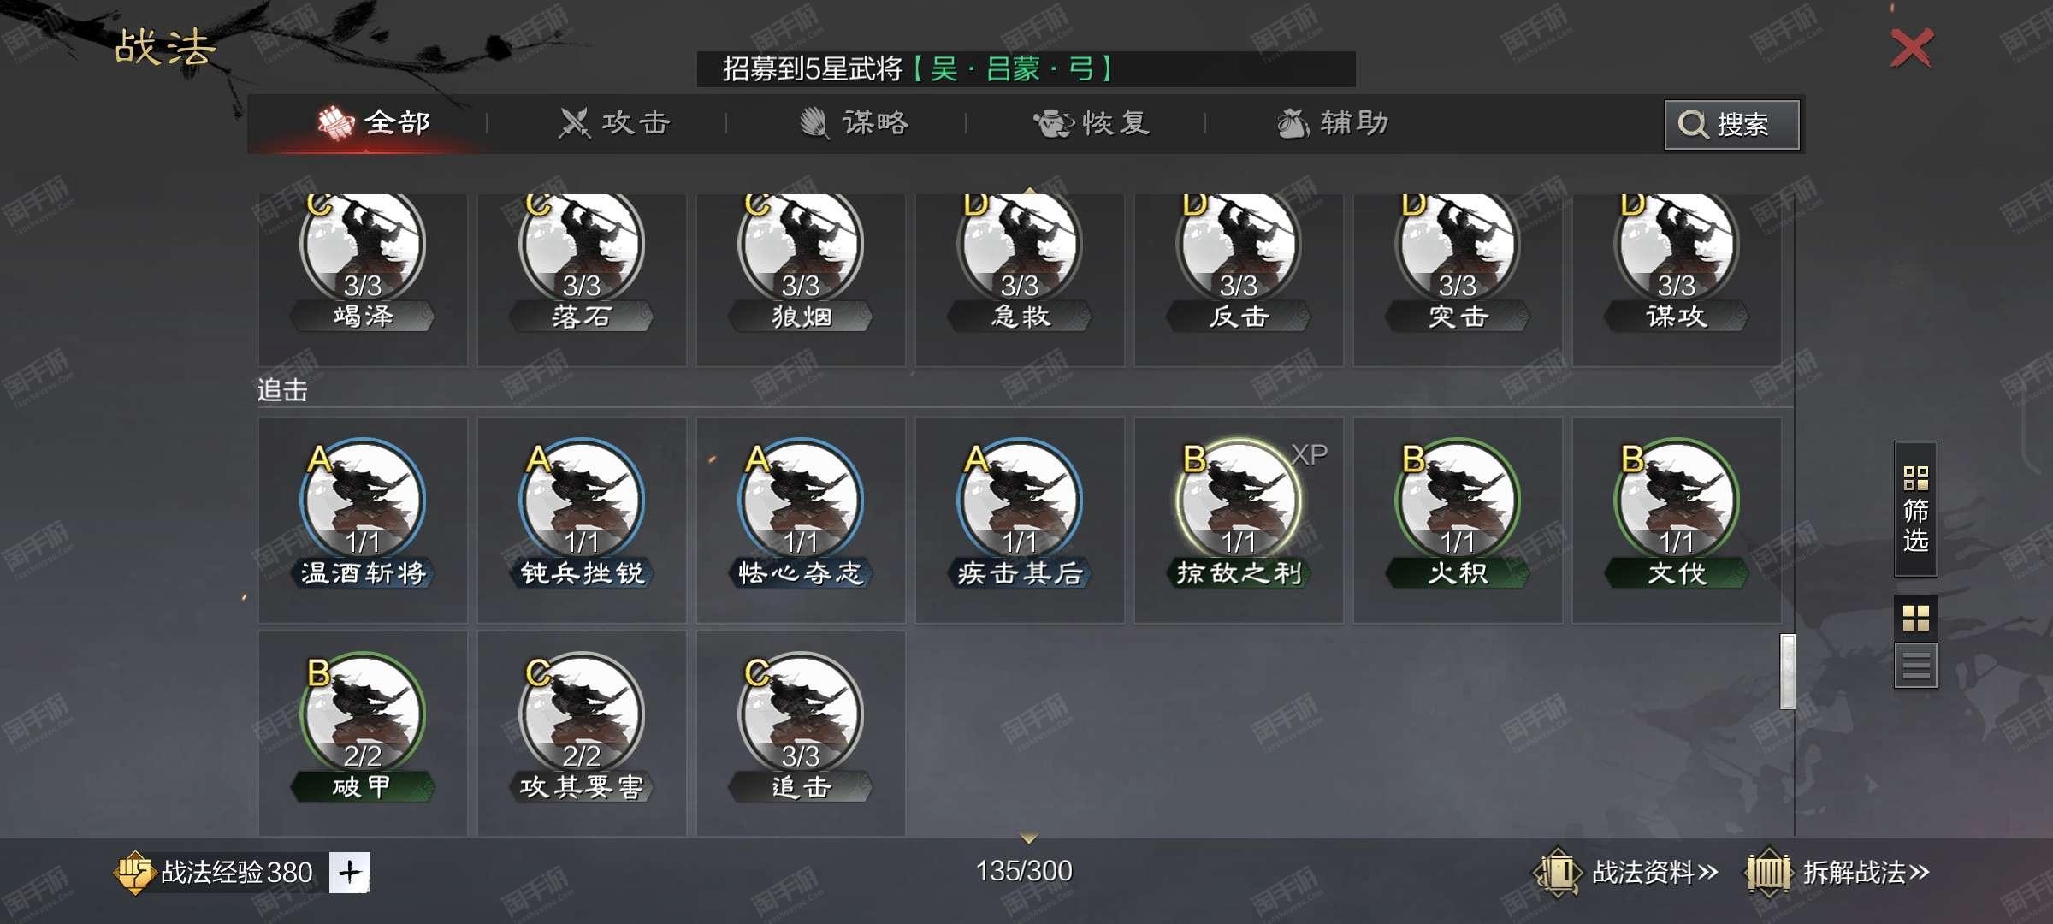Expand list with bottom down arrow
This screenshot has width=2053, height=924.
tap(1029, 837)
